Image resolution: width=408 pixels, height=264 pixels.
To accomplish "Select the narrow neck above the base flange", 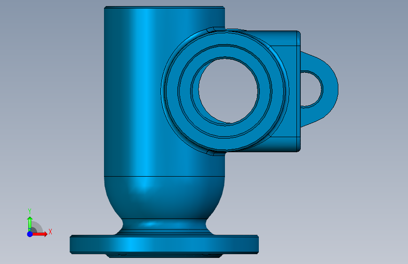I will tap(164, 224).
